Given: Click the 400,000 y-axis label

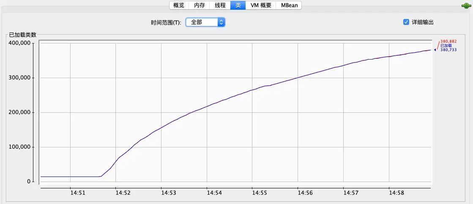Looking at the screenshot, I should pos(20,43).
